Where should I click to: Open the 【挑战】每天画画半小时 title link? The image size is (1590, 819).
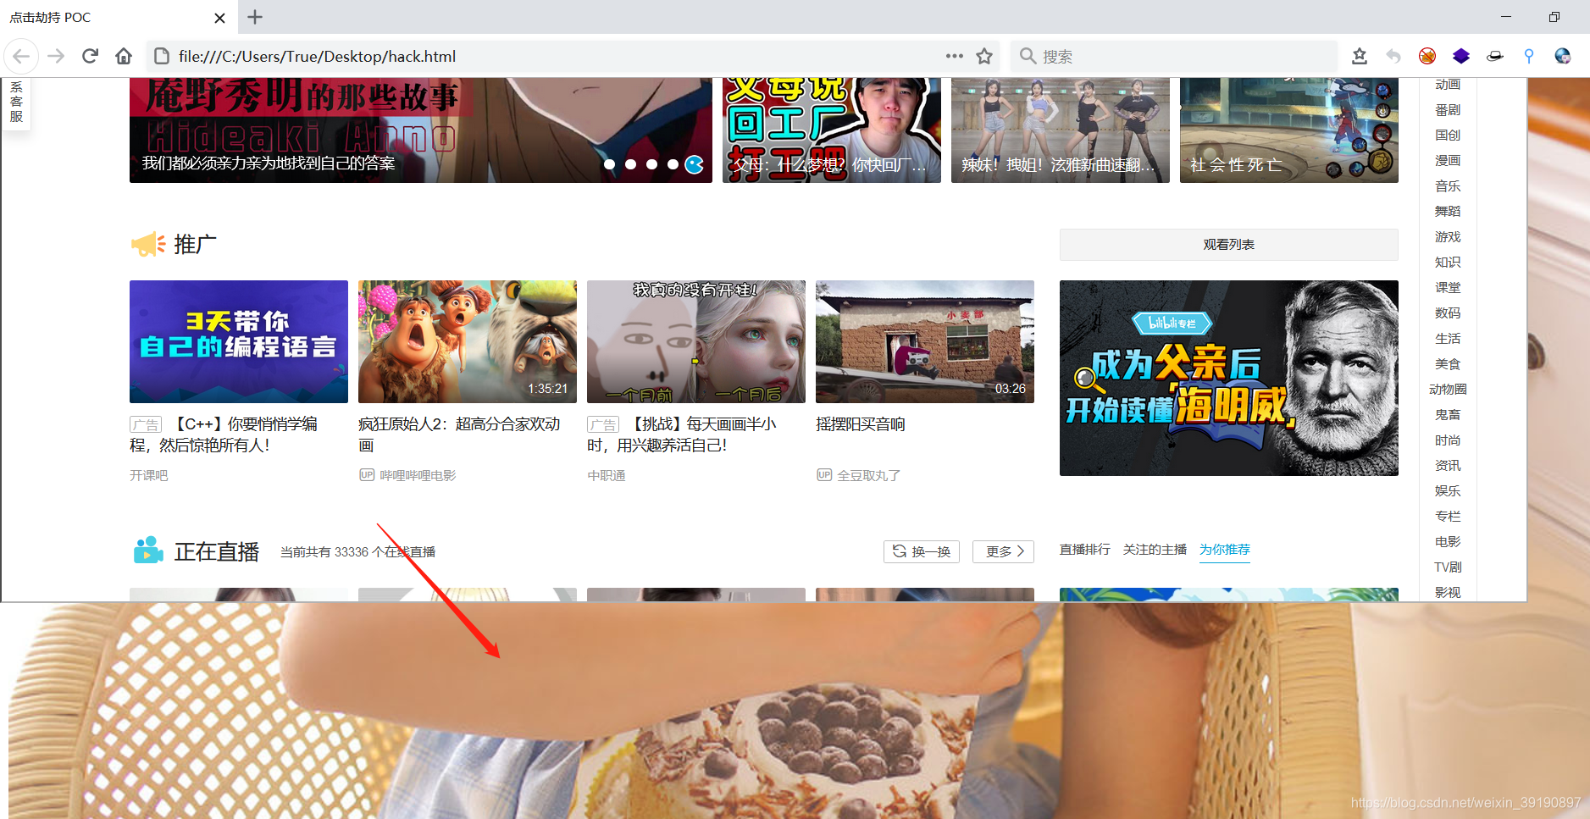682,434
